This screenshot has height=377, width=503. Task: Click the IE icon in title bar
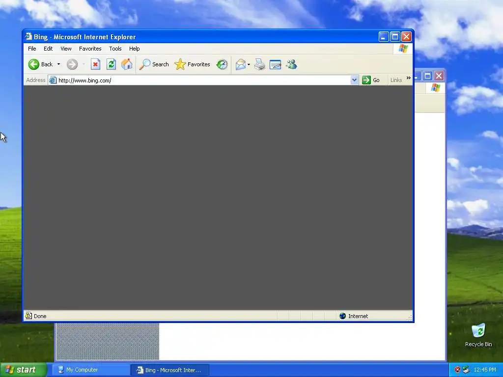pos(28,36)
